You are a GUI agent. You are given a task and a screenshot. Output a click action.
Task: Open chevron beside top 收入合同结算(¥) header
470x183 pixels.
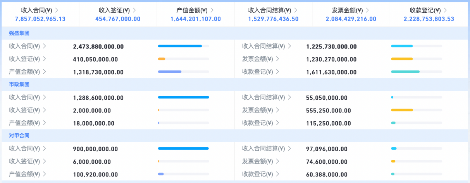point(296,10)
